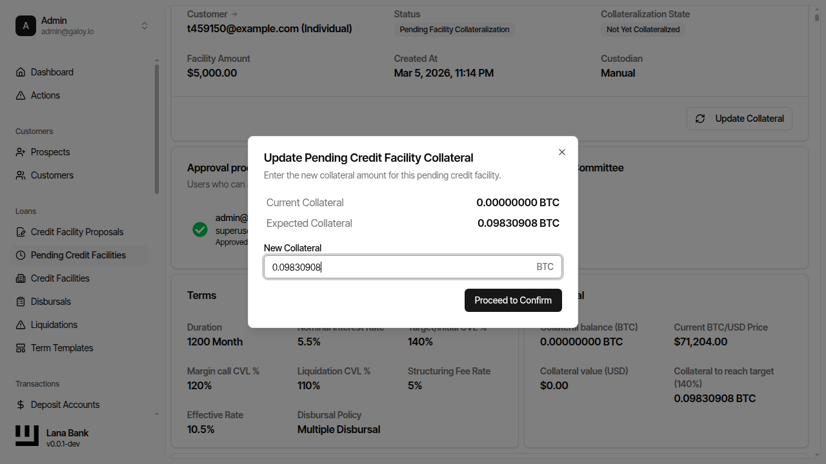Click the Term Templates layout icon
The height and width of the screenshot is (464, 826).
tap(21, 348)
